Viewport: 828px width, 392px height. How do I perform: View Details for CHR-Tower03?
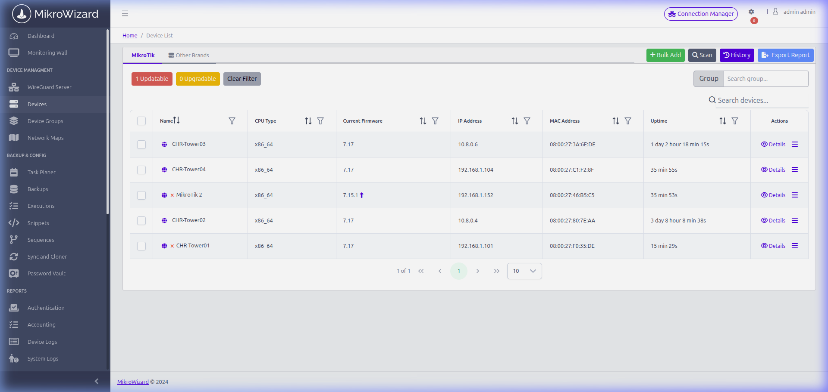pyautogui.click(x=773, y=144)
